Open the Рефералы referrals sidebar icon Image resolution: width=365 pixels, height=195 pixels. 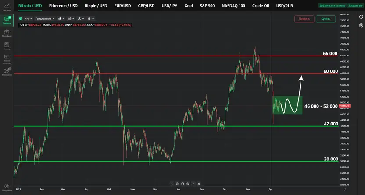(7, 71)
